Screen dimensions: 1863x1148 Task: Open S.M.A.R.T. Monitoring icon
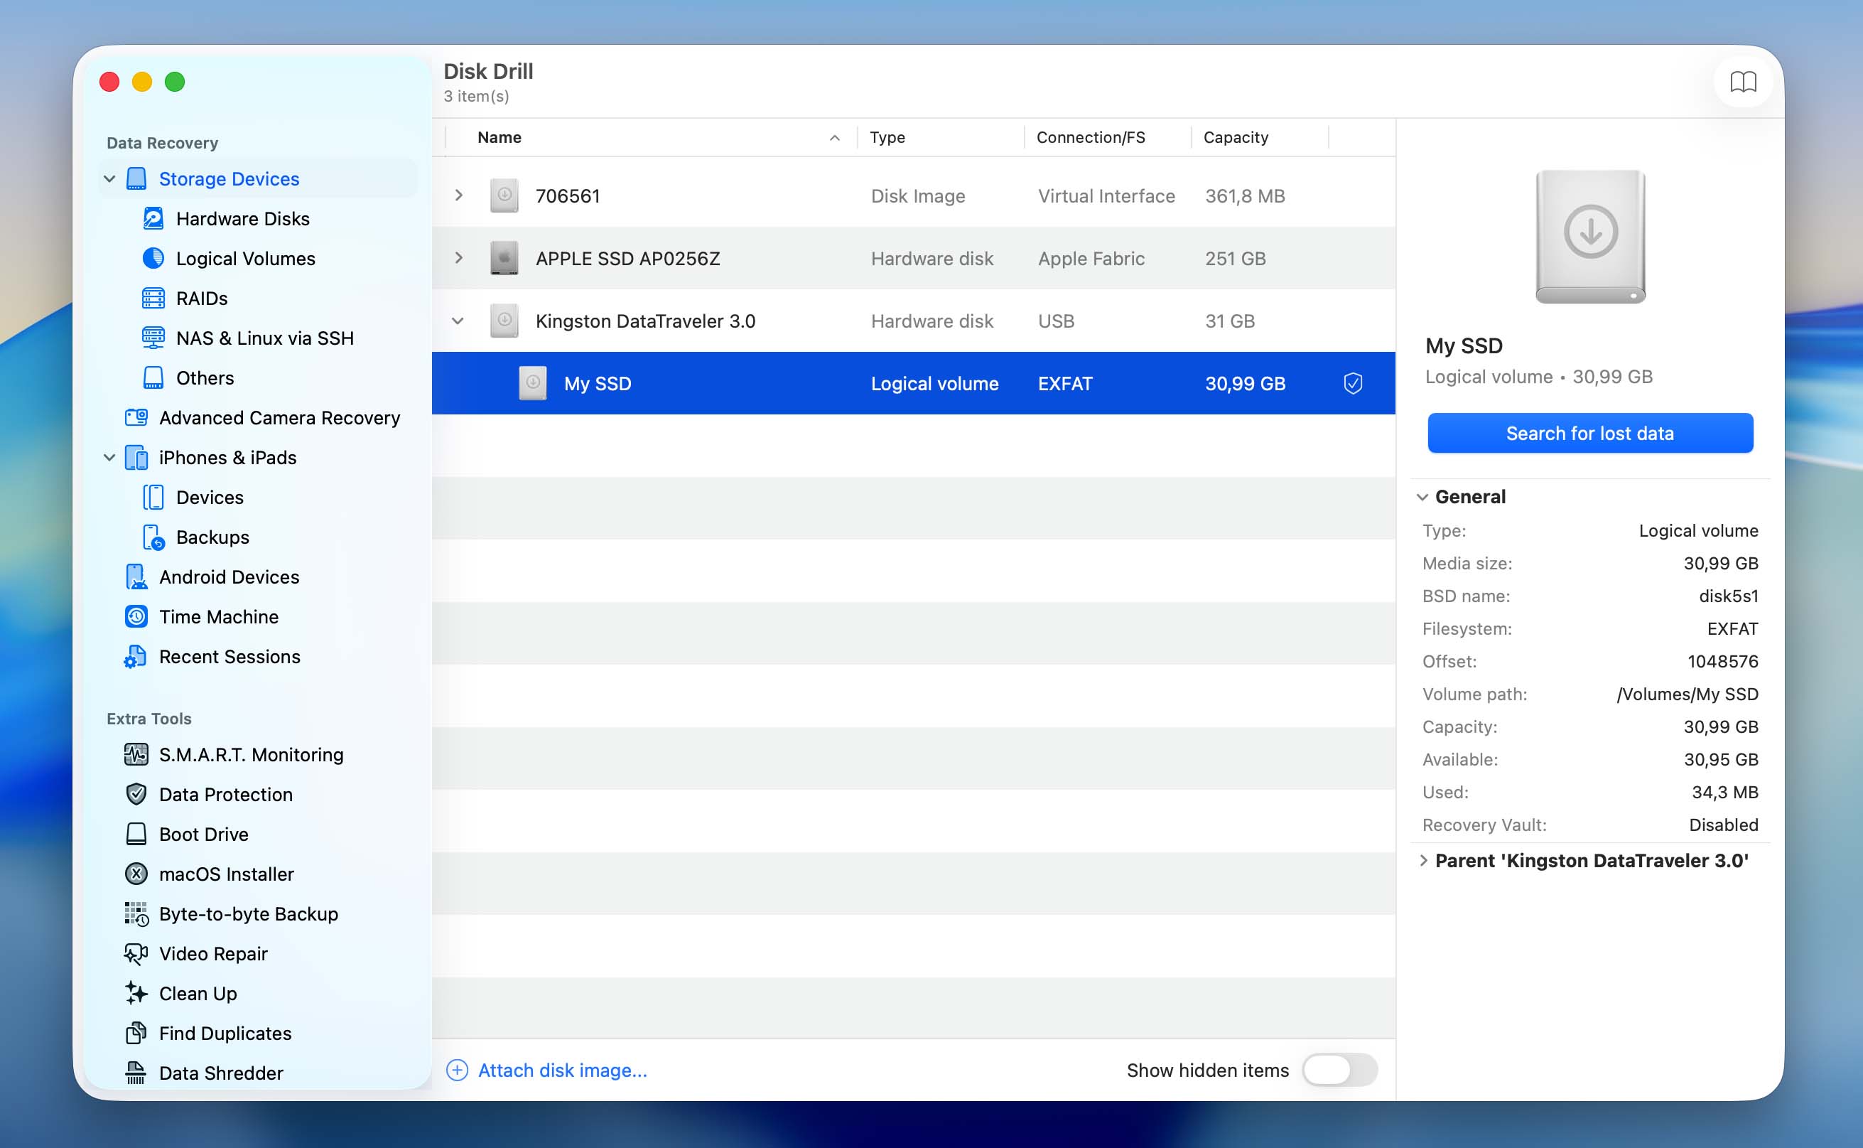click(136, 755)
